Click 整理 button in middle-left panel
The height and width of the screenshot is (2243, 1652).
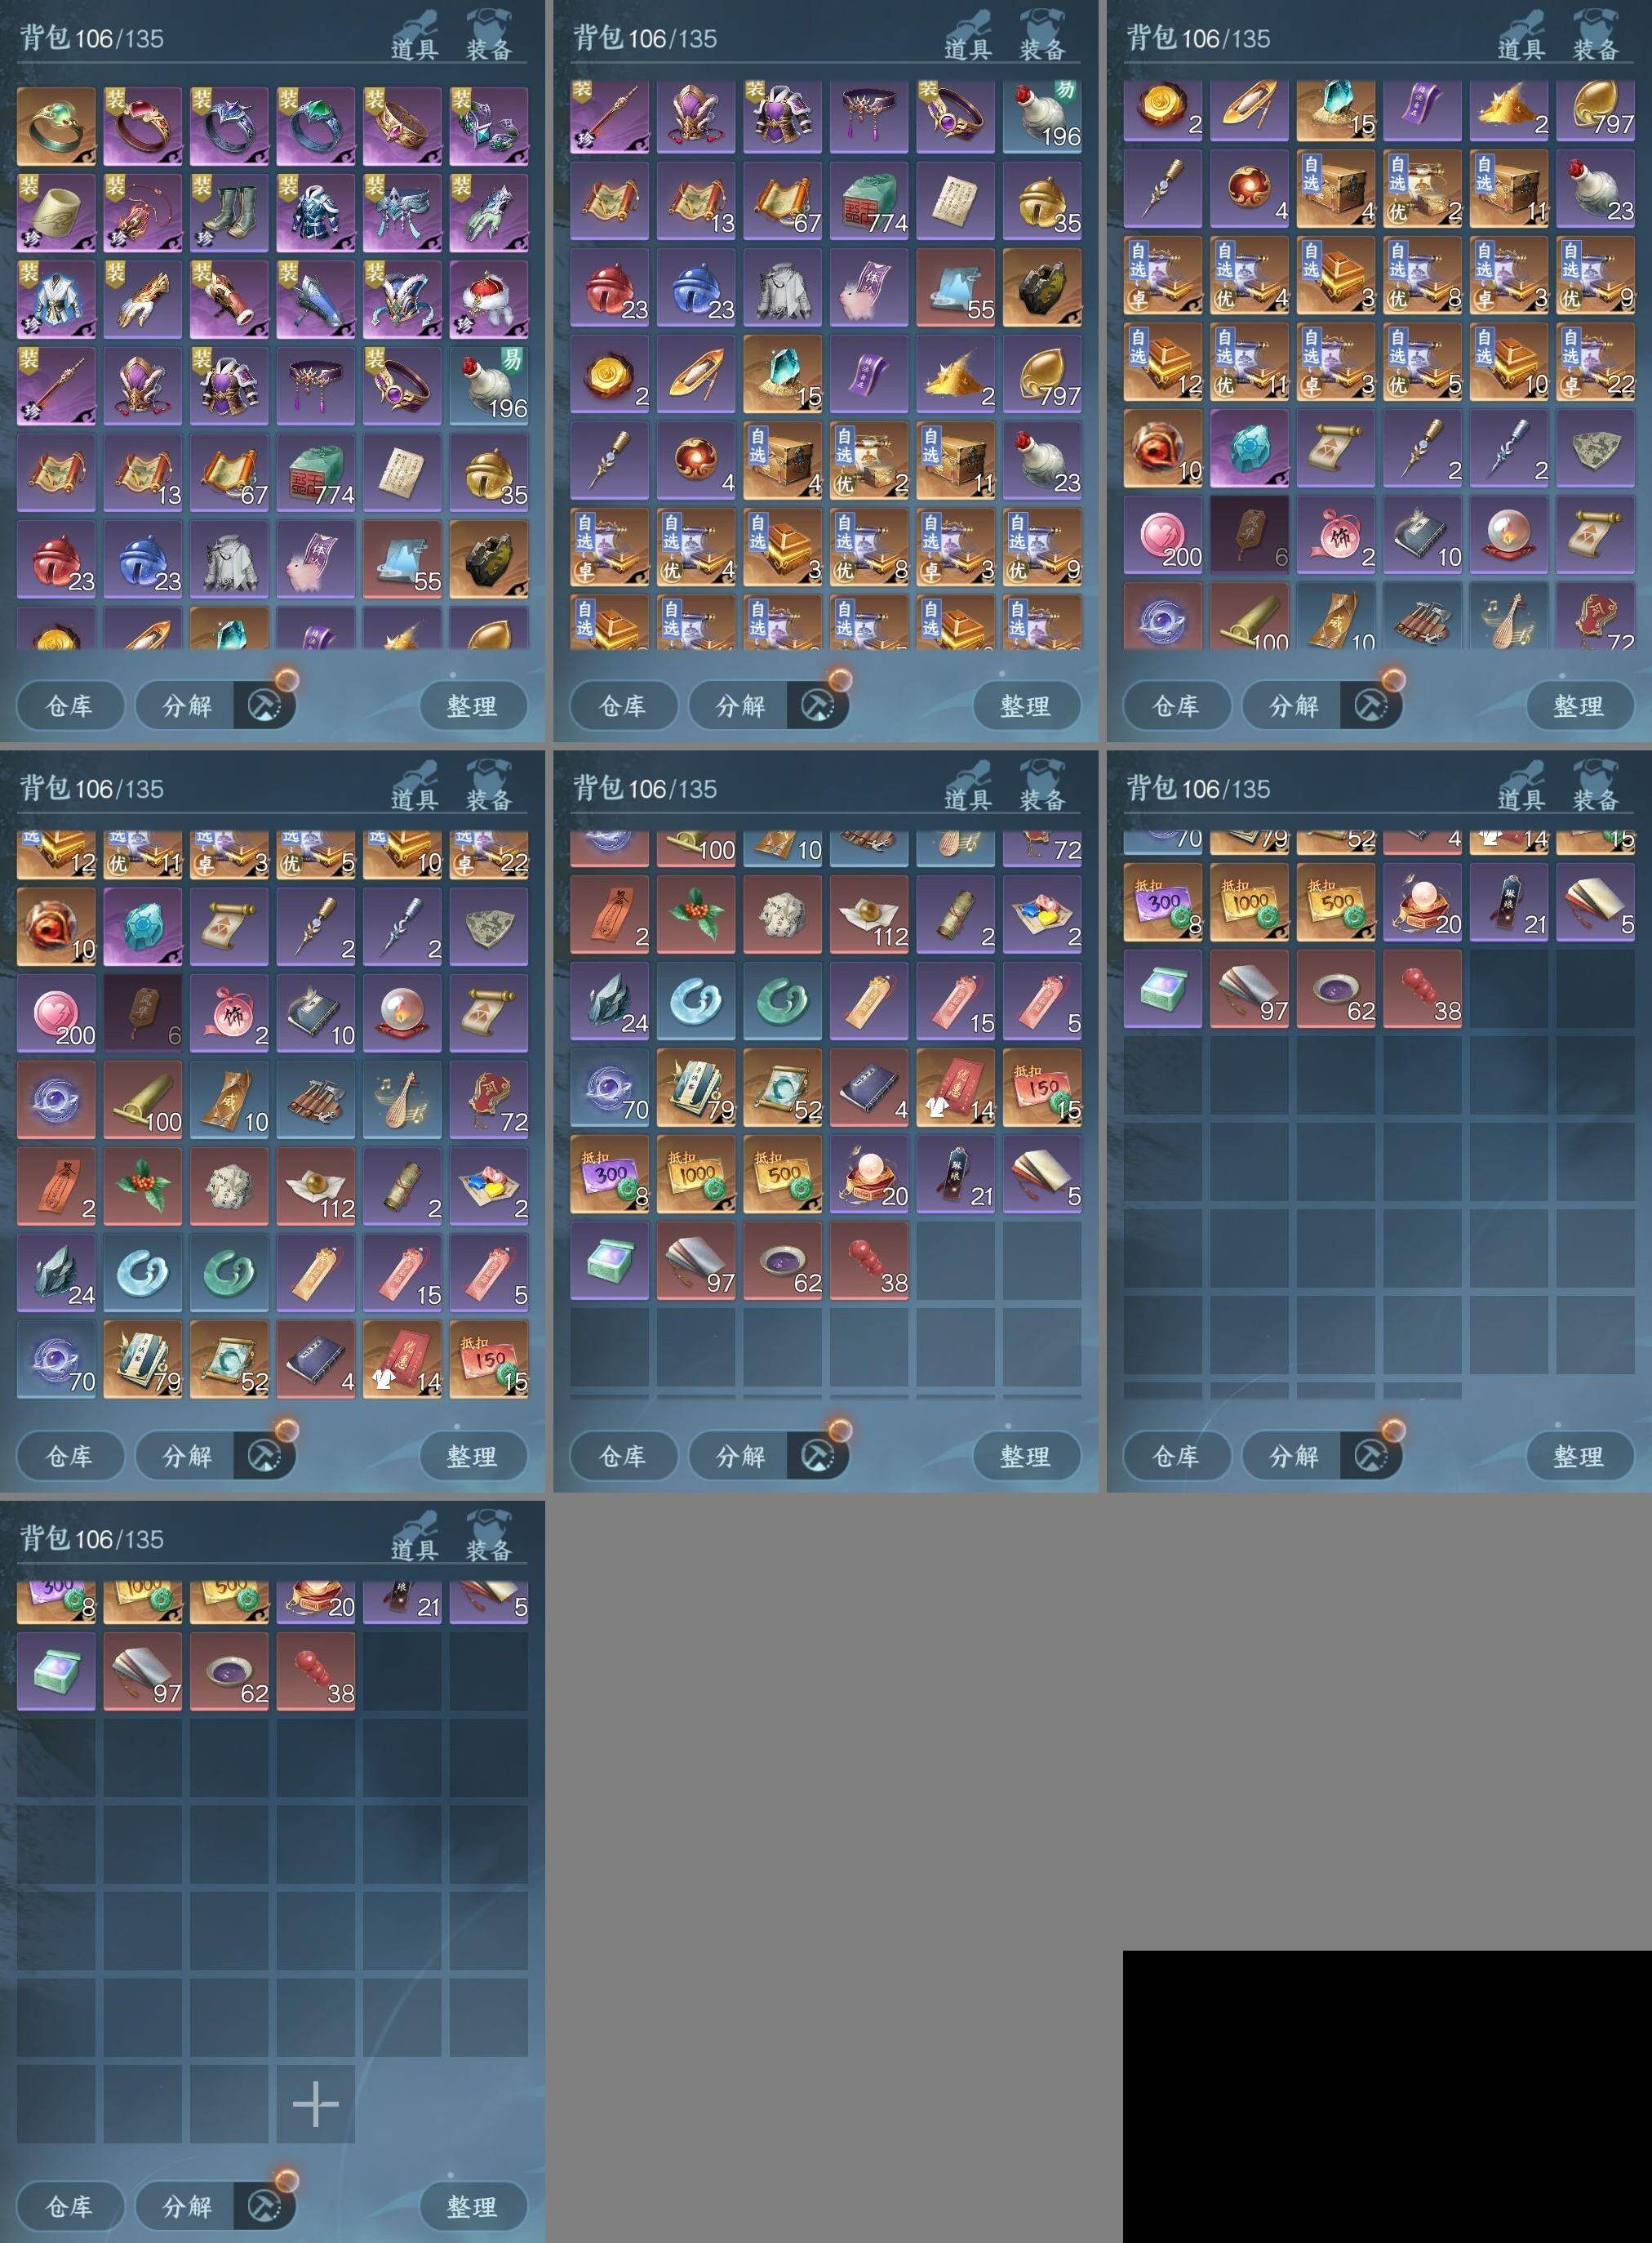coord(473,1456)
